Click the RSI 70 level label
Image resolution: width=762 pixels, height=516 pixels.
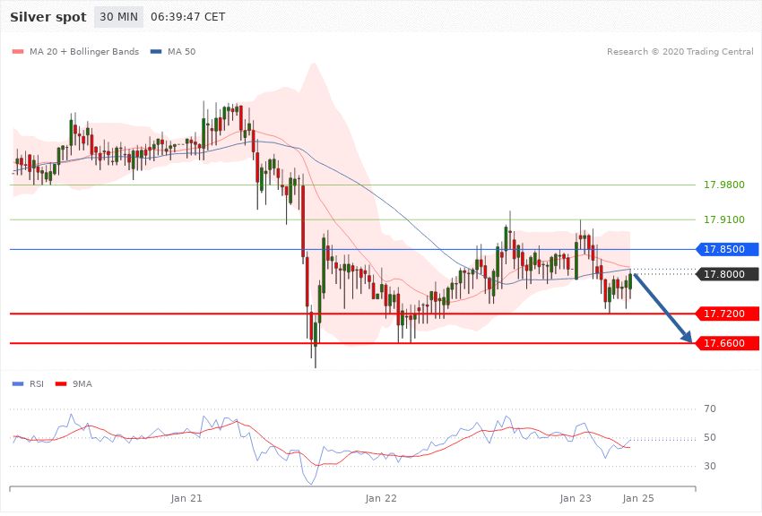click(x=710, y=409)
